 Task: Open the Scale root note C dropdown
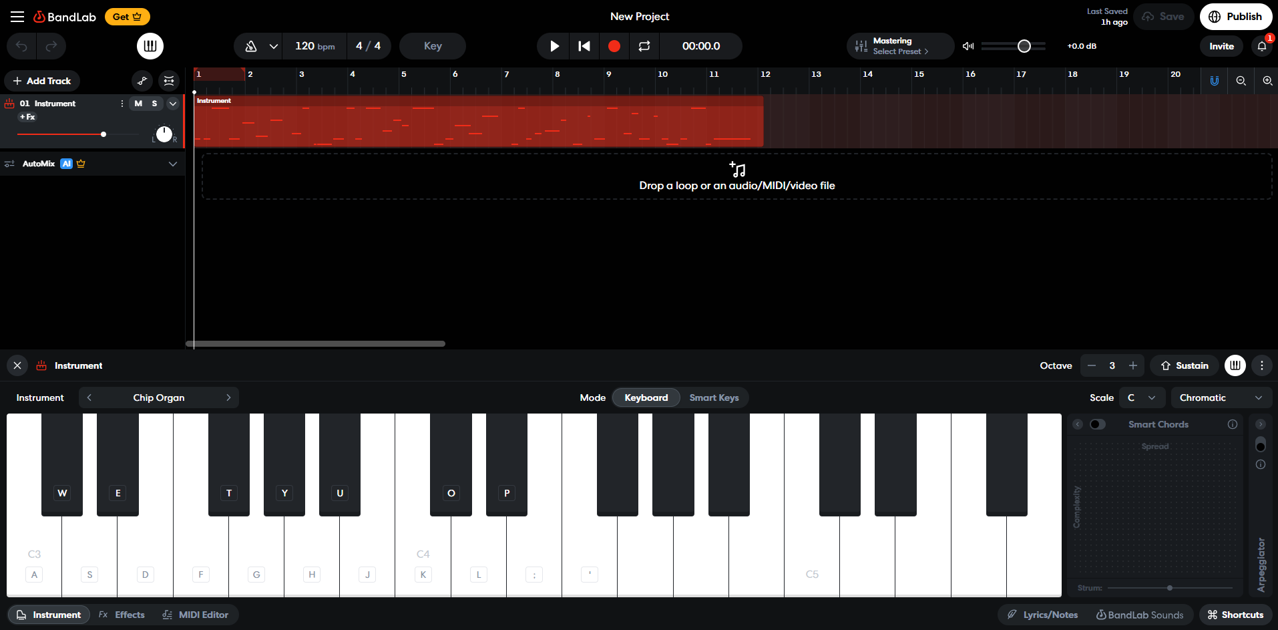(x=1142, y=398)
